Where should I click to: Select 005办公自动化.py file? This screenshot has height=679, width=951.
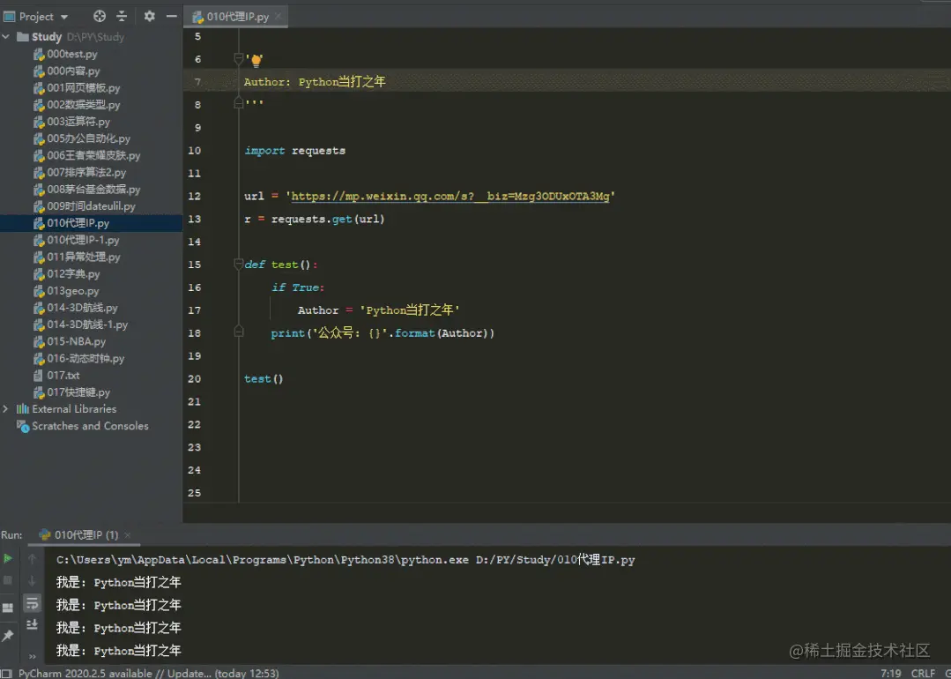pos(88,139)
